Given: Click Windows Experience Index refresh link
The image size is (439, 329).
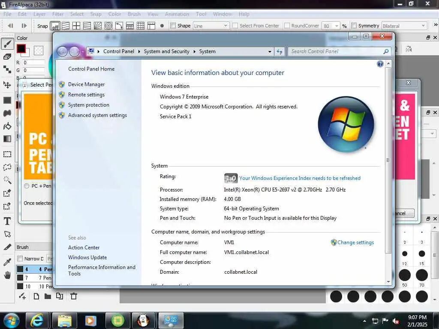Looking at the screenshot, I should (300, 178).
